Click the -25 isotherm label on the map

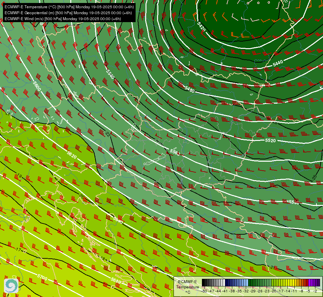[314, 178]
